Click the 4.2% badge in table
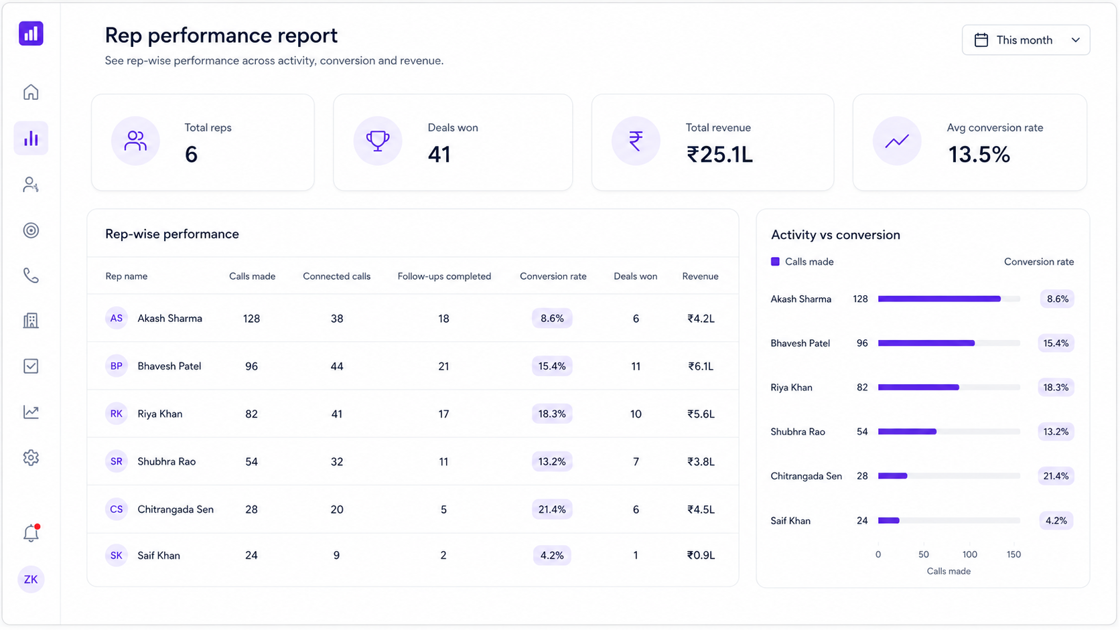Image resolution: width=1120 pixels, height=630 pixels. coord(552,556)
